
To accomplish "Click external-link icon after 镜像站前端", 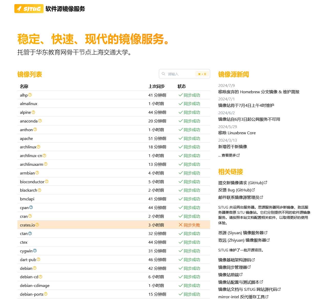I will [x=241, y=274].
